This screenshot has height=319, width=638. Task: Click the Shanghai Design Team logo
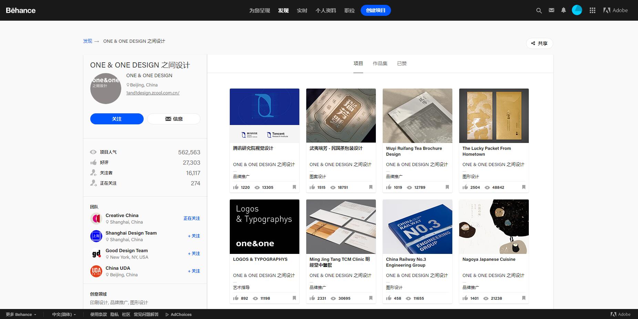[96, 236]
